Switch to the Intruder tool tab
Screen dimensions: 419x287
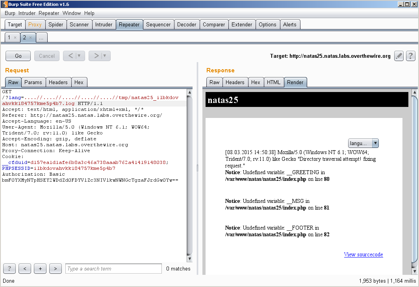tap(104, 24)
